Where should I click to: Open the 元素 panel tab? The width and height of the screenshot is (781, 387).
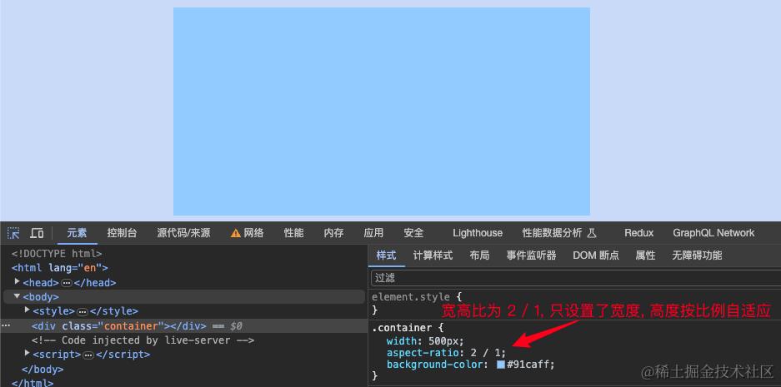click(x=78, y=233)
